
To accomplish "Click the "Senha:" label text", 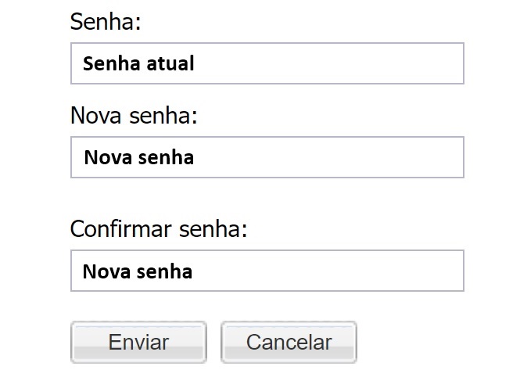I will point(105,22).
